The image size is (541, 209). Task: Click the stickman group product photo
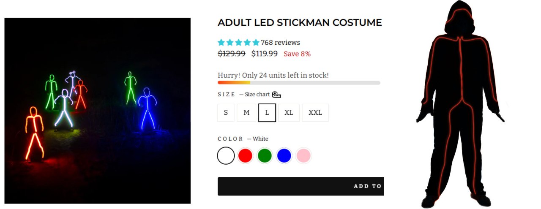pyautogui.click(x=97, y=111)
